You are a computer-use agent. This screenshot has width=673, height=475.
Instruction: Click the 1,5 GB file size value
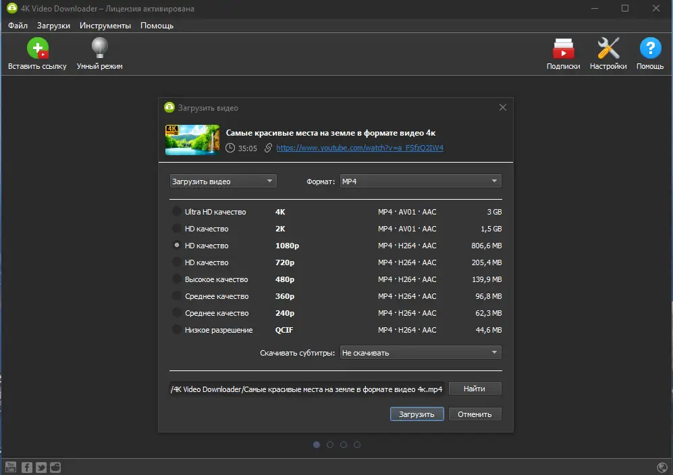[x=491, y=229]
